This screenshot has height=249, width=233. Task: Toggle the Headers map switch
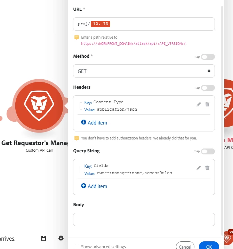208,88
